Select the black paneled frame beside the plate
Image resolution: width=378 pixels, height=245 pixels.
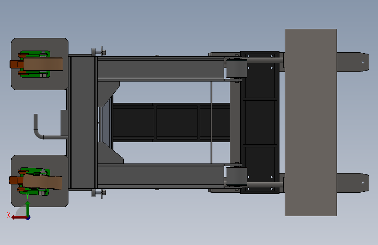(x=260, y=122)
